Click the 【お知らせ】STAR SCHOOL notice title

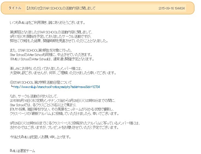point(61,8)
